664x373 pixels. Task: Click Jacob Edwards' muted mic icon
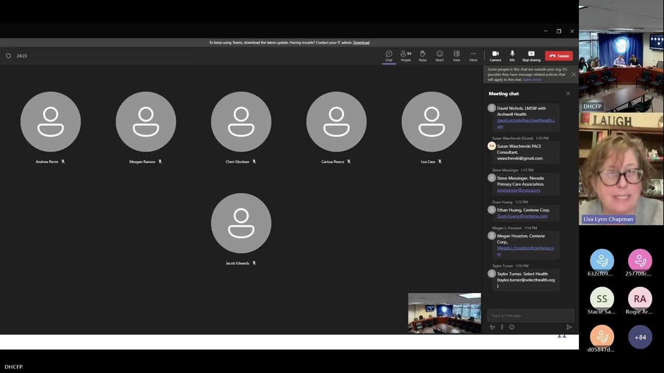(254, 263)
